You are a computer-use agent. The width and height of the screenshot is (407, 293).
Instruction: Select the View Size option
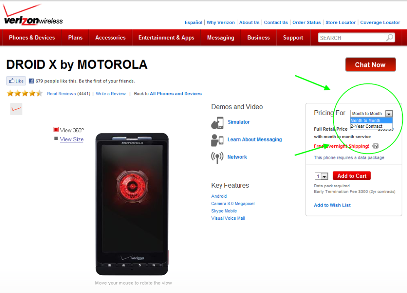69,139
